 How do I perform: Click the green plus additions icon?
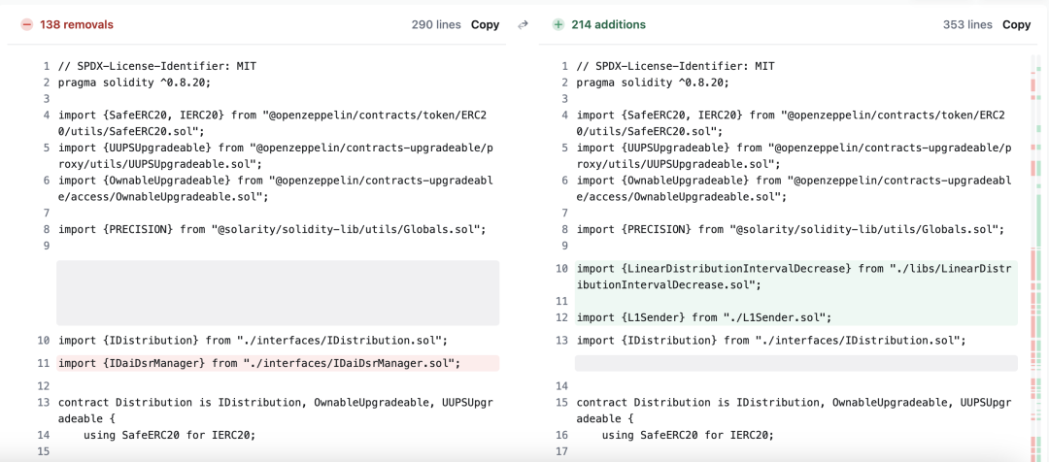[558, 24]
